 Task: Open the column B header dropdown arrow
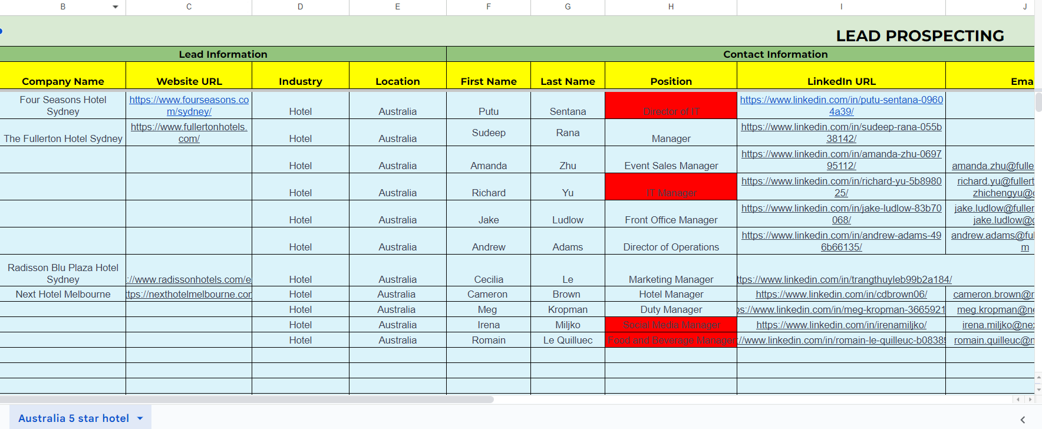pos(116,7)
